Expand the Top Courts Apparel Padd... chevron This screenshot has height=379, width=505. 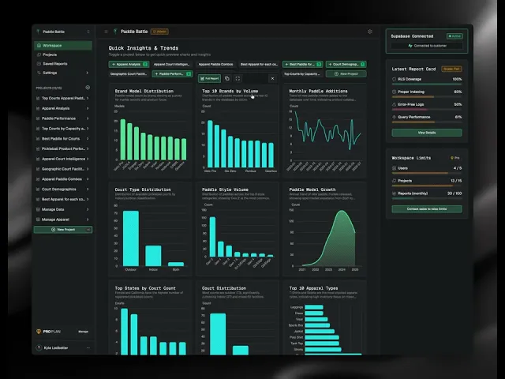point(88,98)
